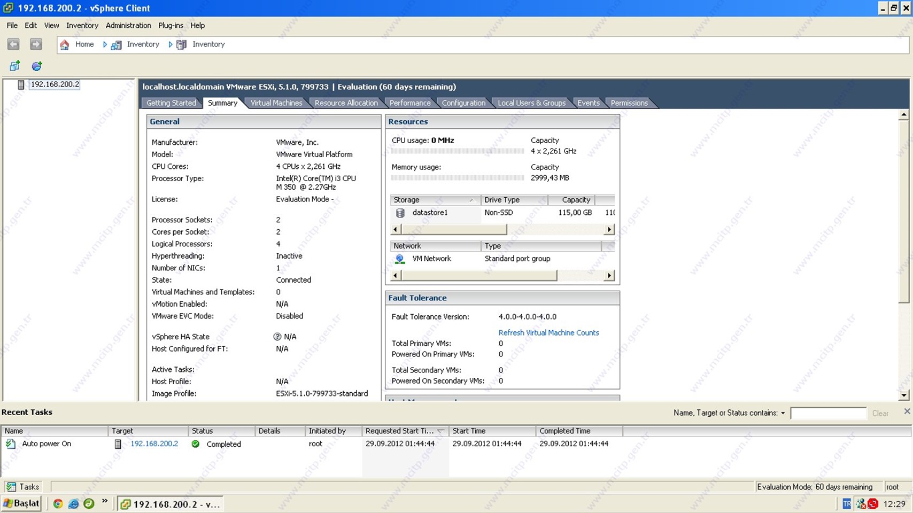The image size is (913, 513).
Task: Click the second Inventory breadcrumb icon
Action: click(182, 45)
